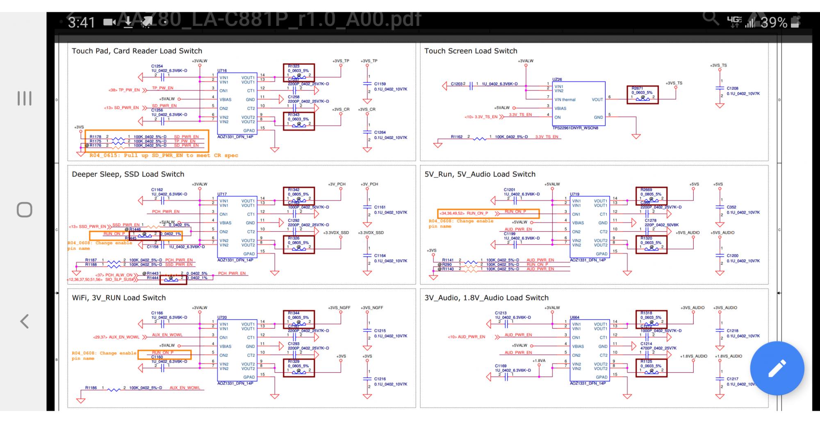The image size is (820, 423).
Task: Click the '<10> AUD_PWR_EN' signal reference
Action: tap(467, 337)
